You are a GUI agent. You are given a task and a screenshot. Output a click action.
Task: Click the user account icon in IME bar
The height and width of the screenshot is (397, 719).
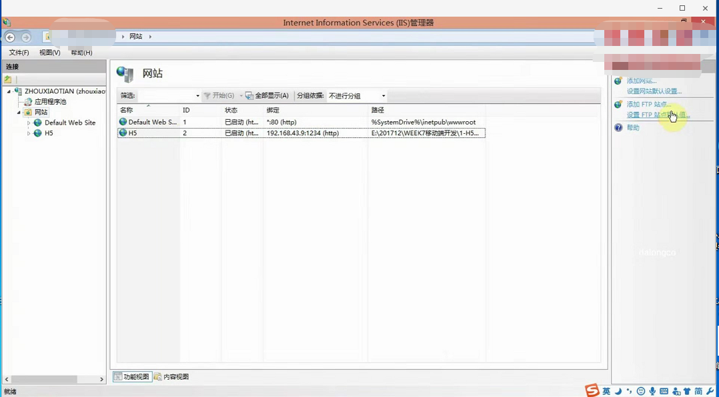tap(676, 391)
